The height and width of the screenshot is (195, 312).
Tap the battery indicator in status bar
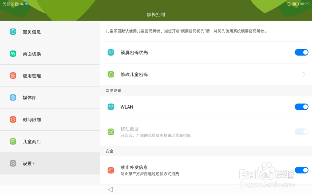click(x=295, y=4)
